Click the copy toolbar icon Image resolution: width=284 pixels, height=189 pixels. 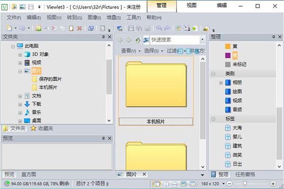coord(62,28)
